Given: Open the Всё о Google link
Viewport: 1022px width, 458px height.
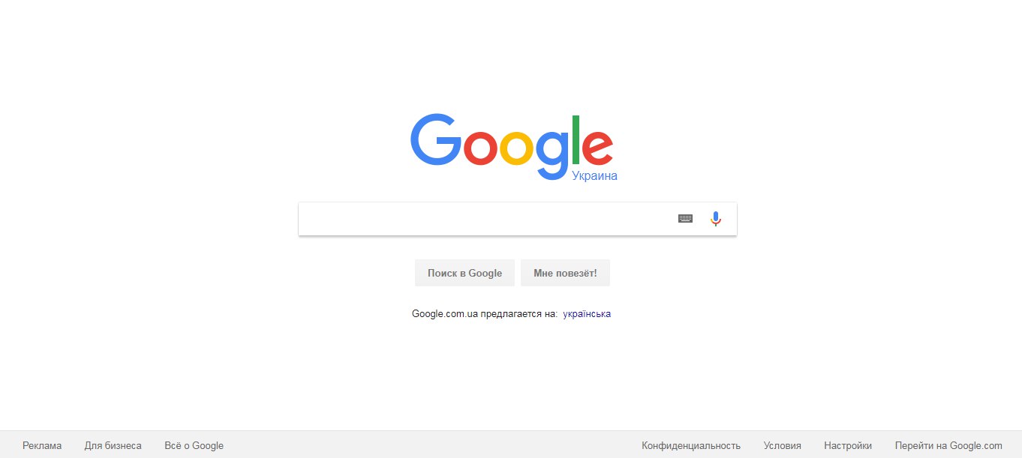Looking at the screenshot, I should click(x=194, y=445).
